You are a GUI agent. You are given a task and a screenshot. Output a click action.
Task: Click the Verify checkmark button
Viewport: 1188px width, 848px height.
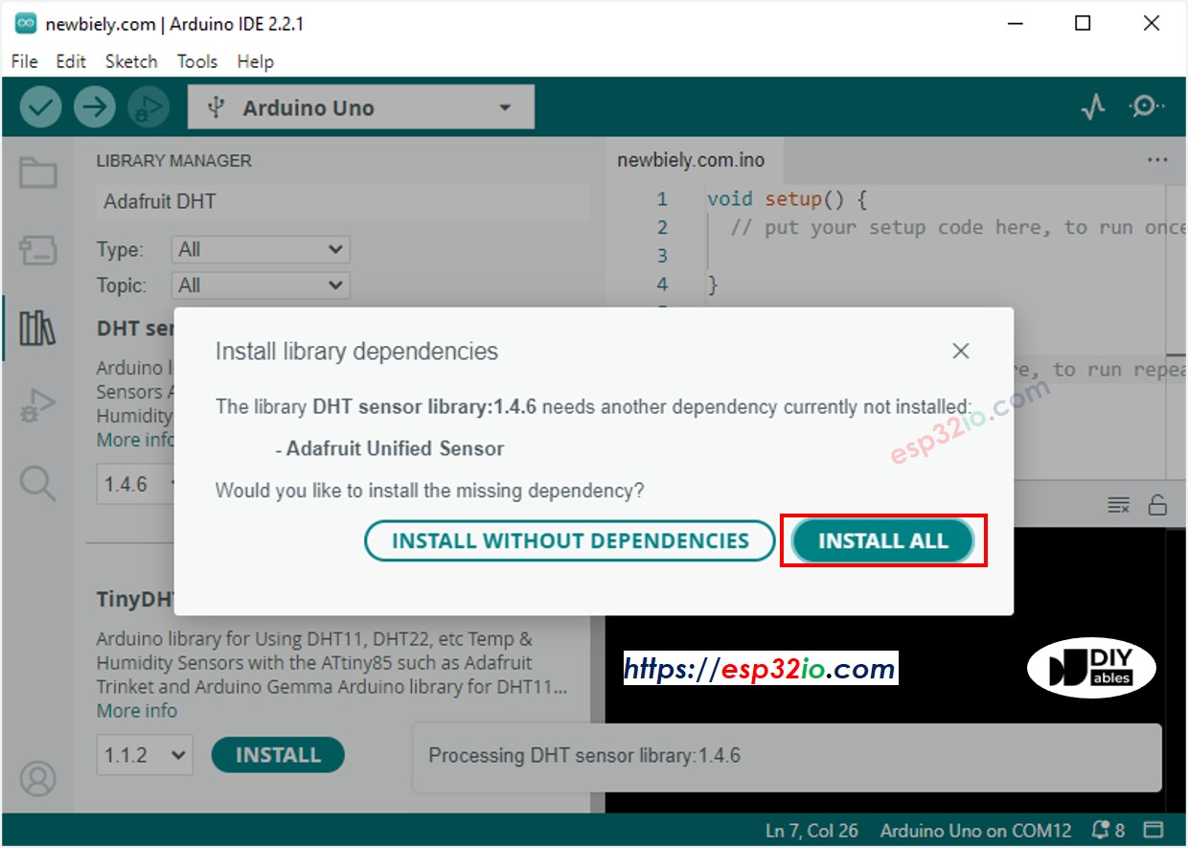coord(40,107)
